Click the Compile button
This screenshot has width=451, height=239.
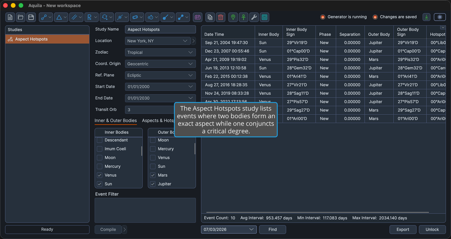click(108, 230)
